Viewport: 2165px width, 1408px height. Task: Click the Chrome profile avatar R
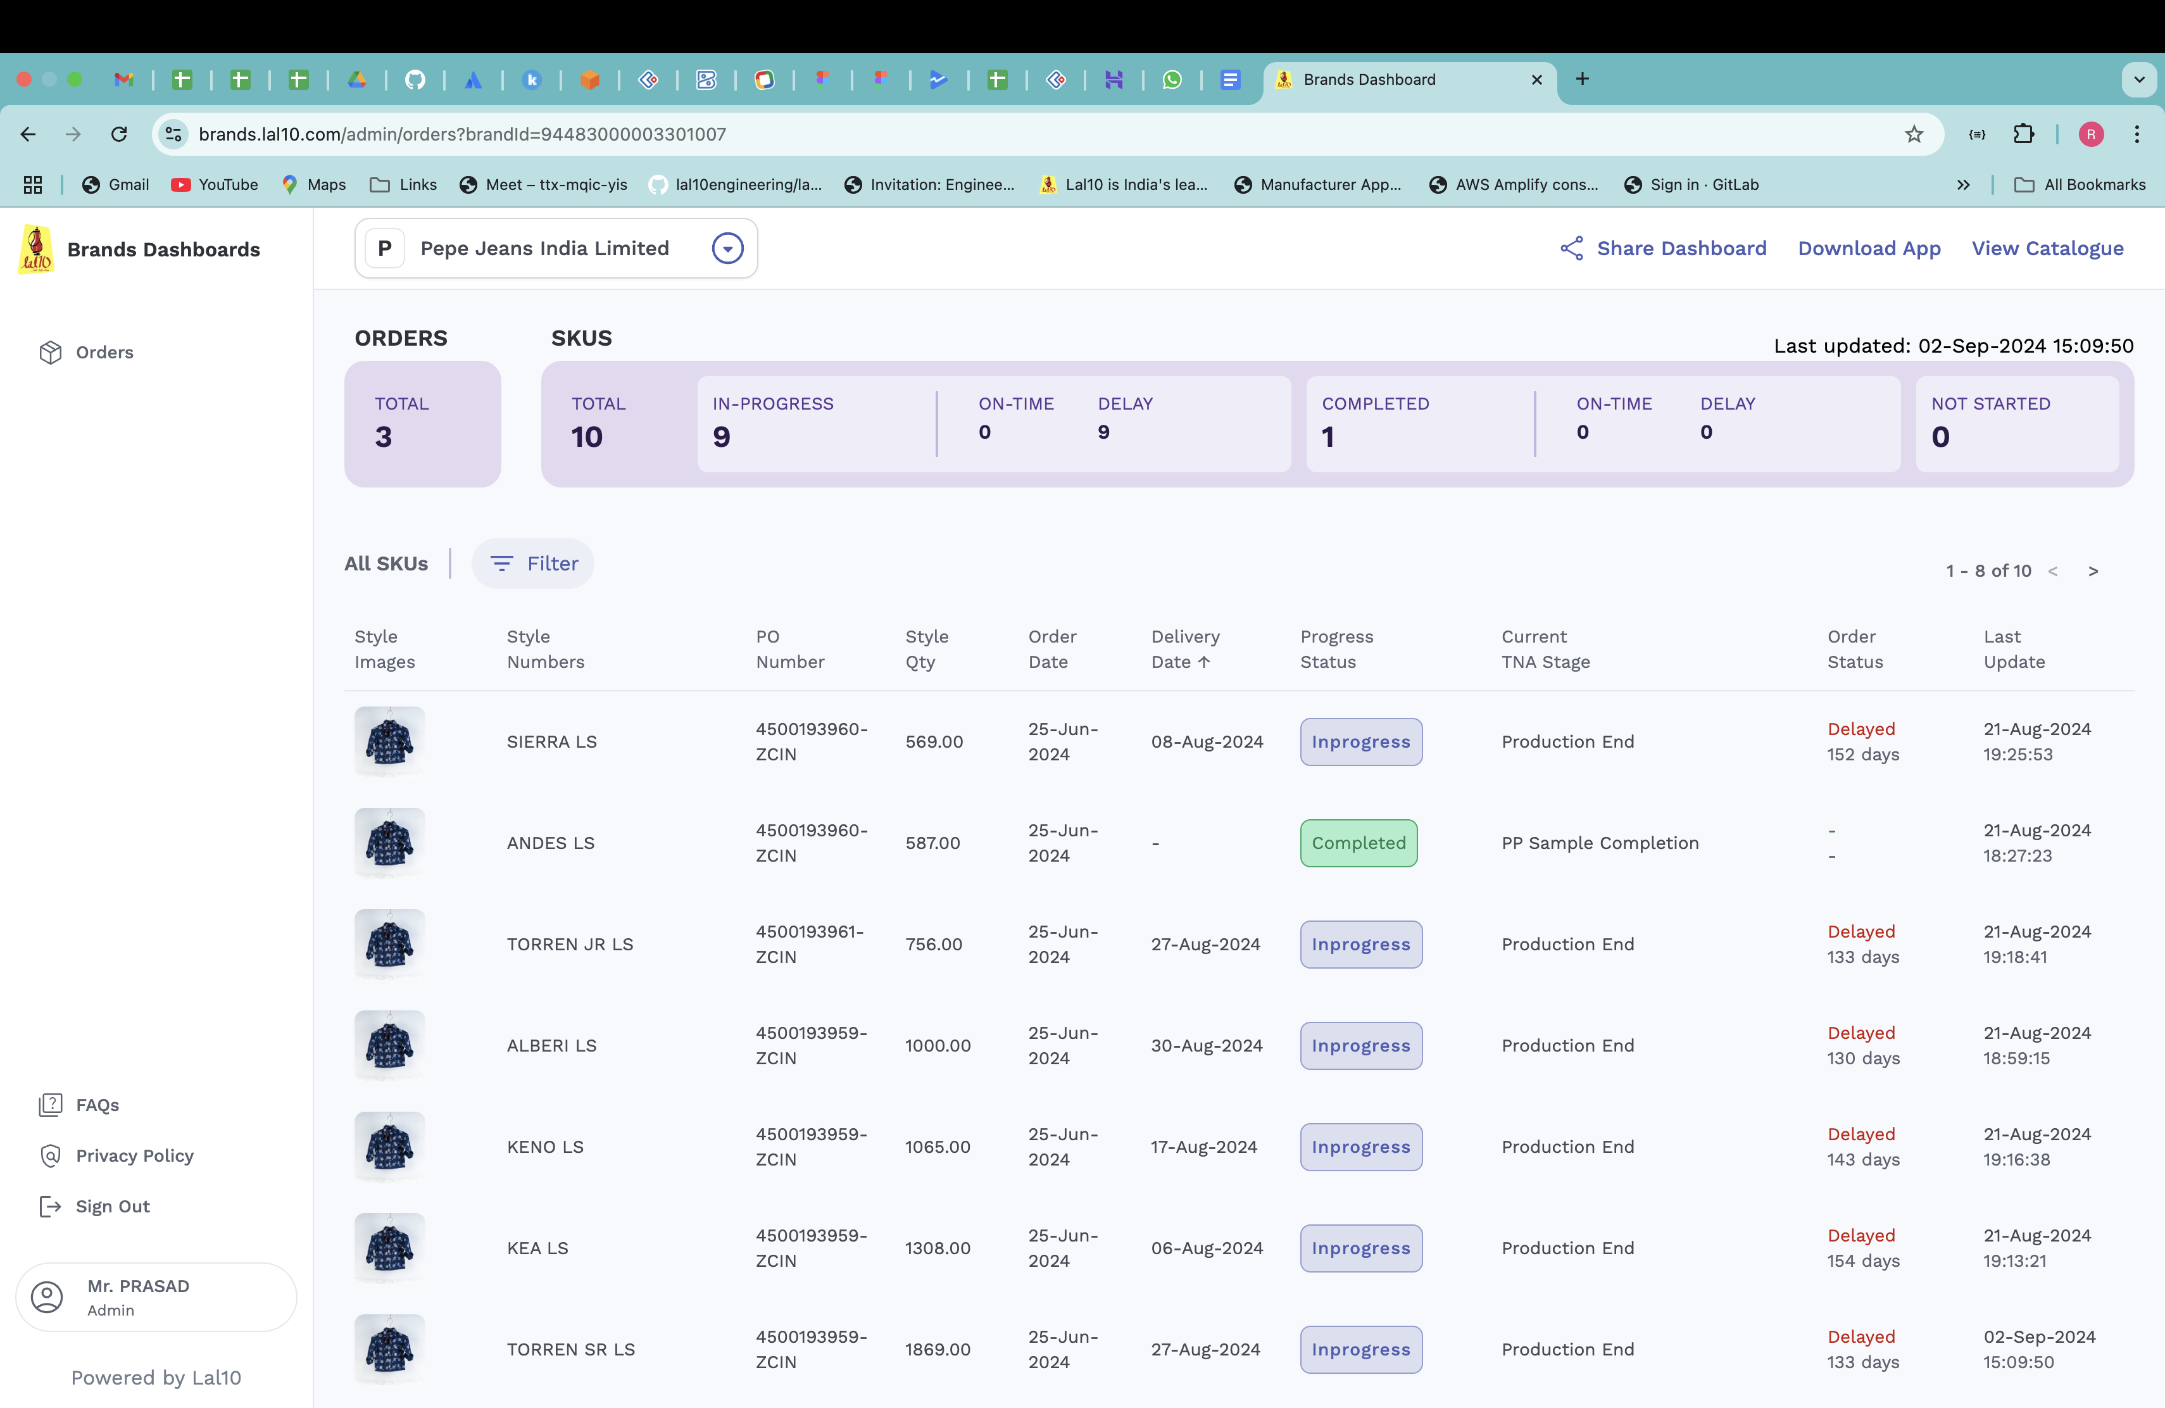(x=2092, y=135)
